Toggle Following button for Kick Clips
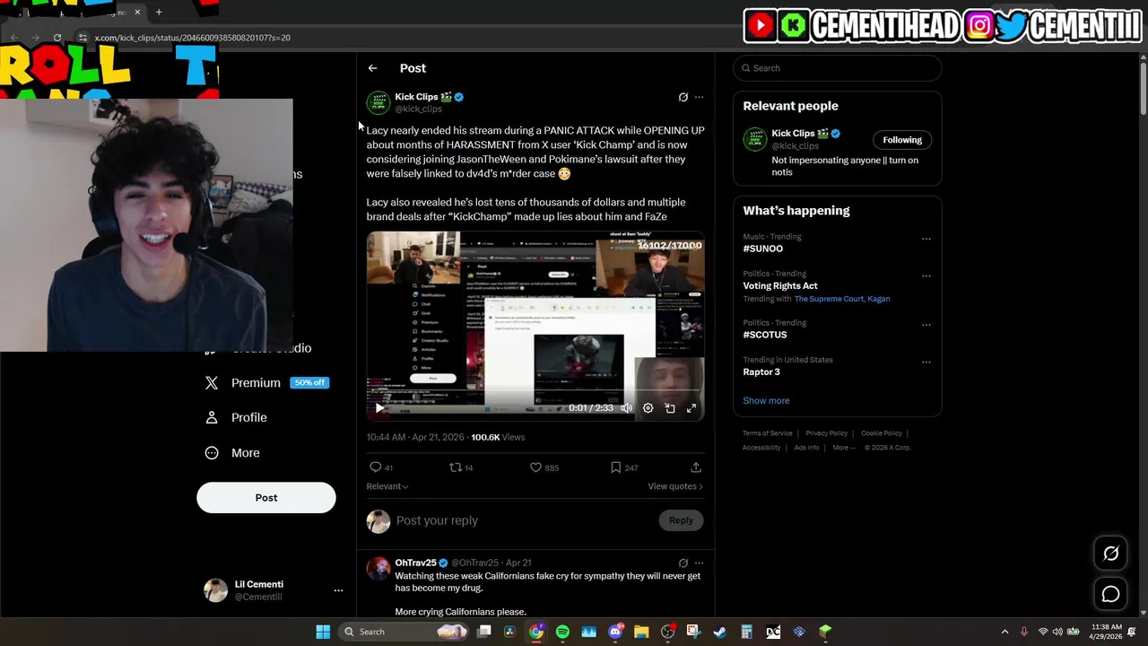This screenshot has height=646, width=1148. click(x=902, y=140)
